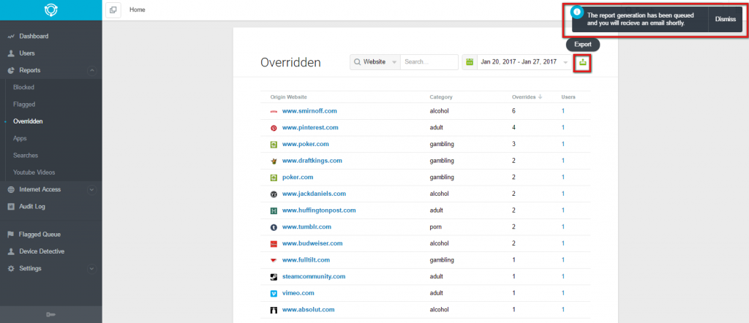Click the "porn" category cell for tumblr.com

(435, 227)
